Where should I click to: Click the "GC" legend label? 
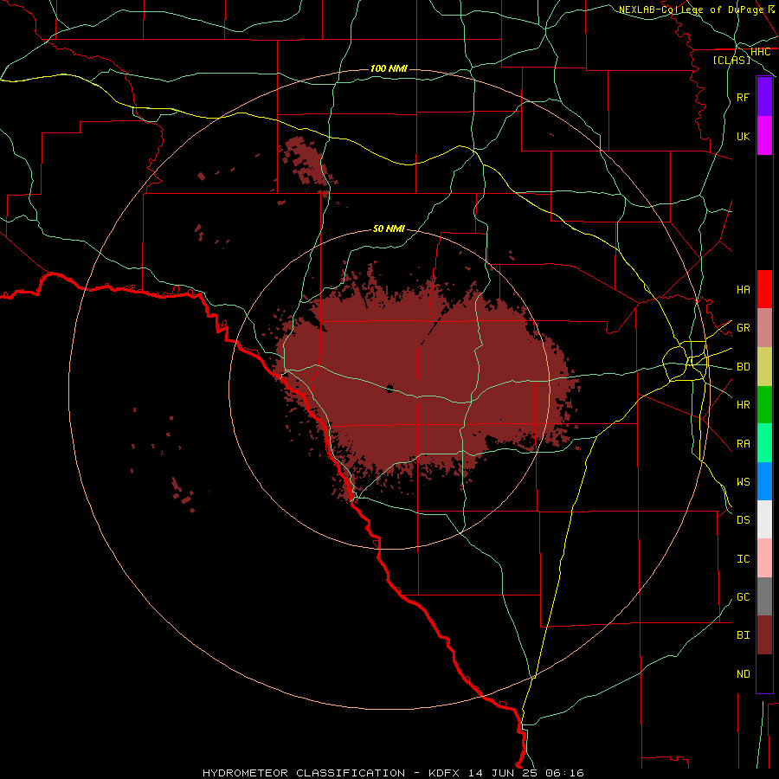(x=743, y=597)
